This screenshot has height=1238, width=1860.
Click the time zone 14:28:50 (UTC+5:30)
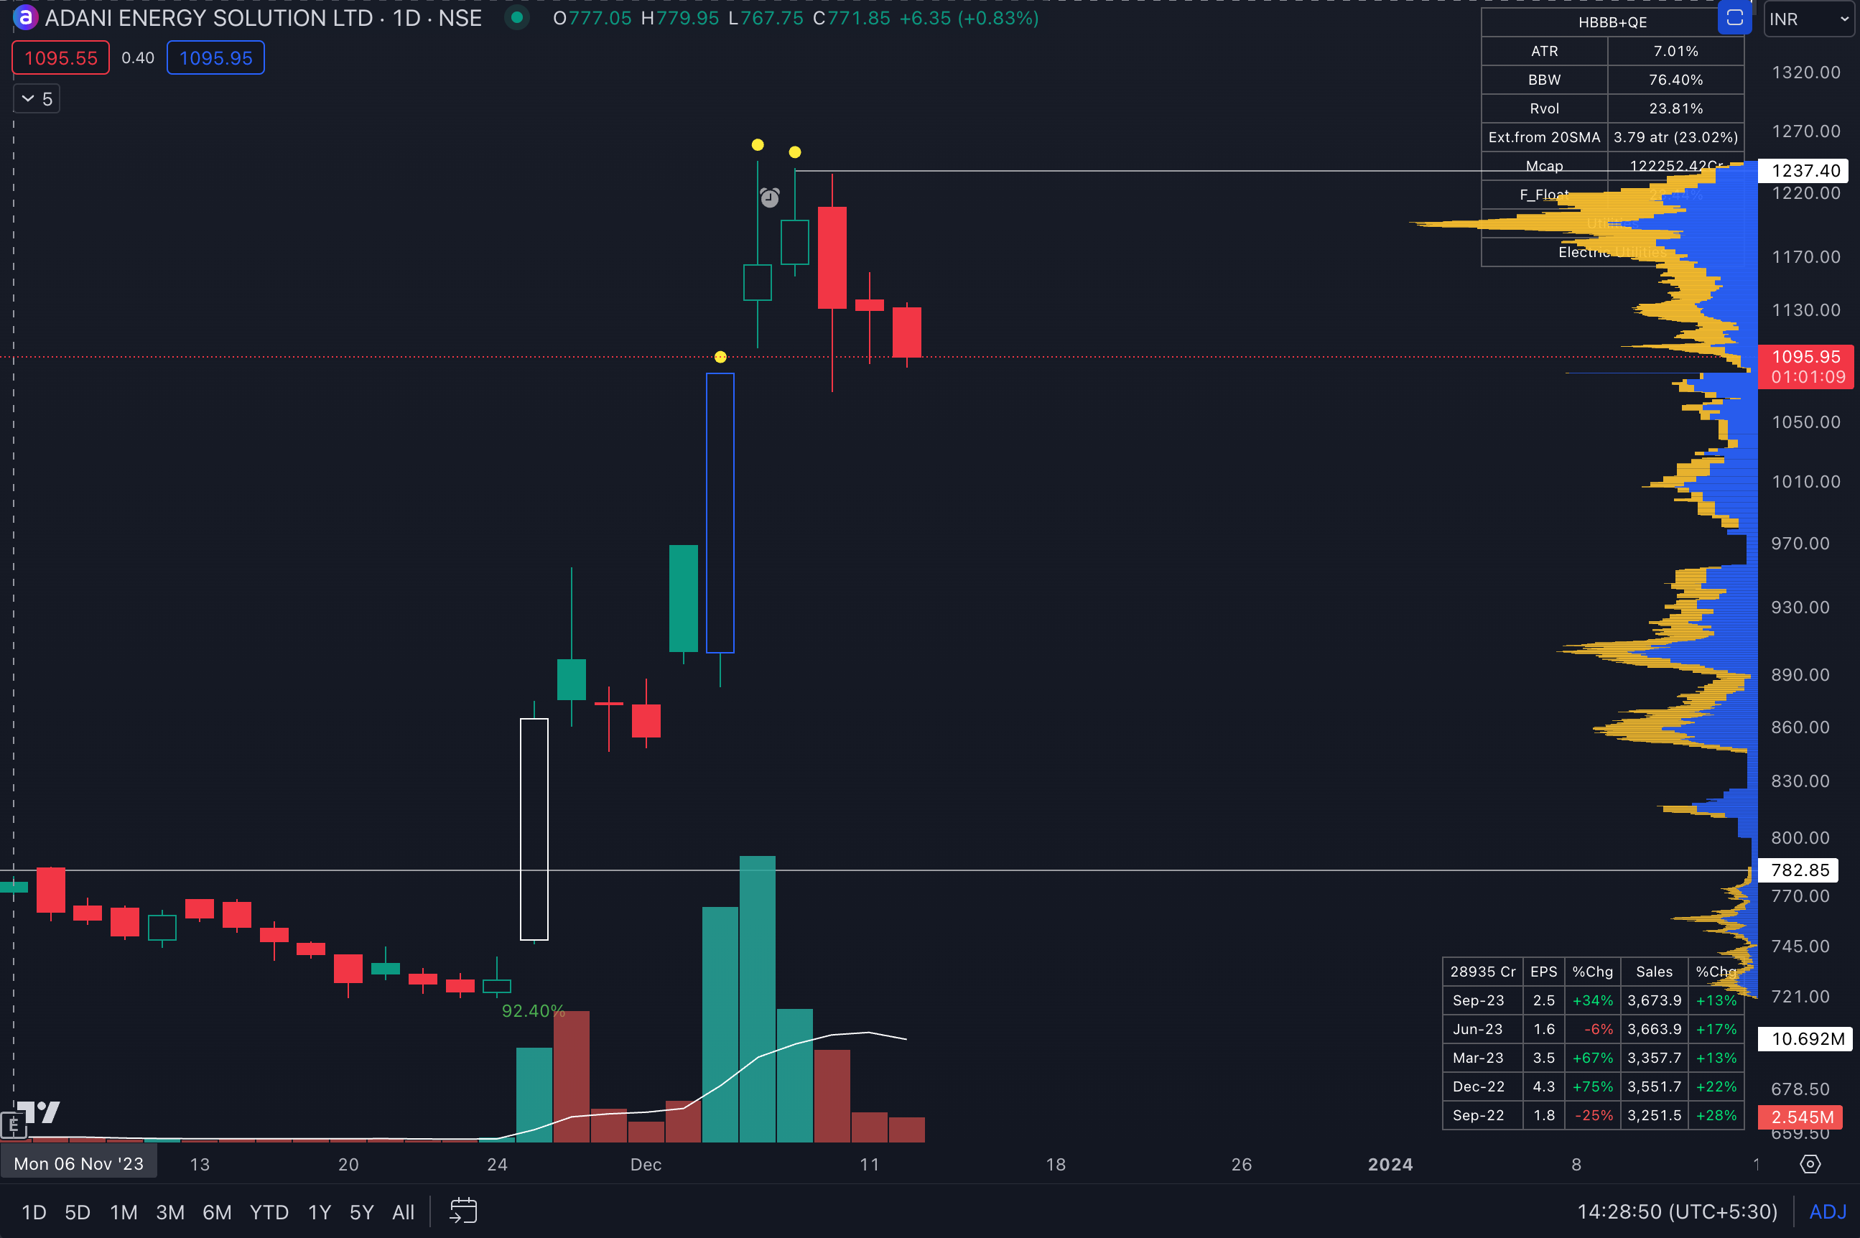[x=1677, y=1212]
